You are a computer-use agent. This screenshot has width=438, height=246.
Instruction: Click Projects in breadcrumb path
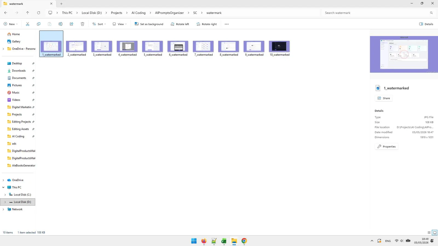pyautogui.click(x=117, y=13)
